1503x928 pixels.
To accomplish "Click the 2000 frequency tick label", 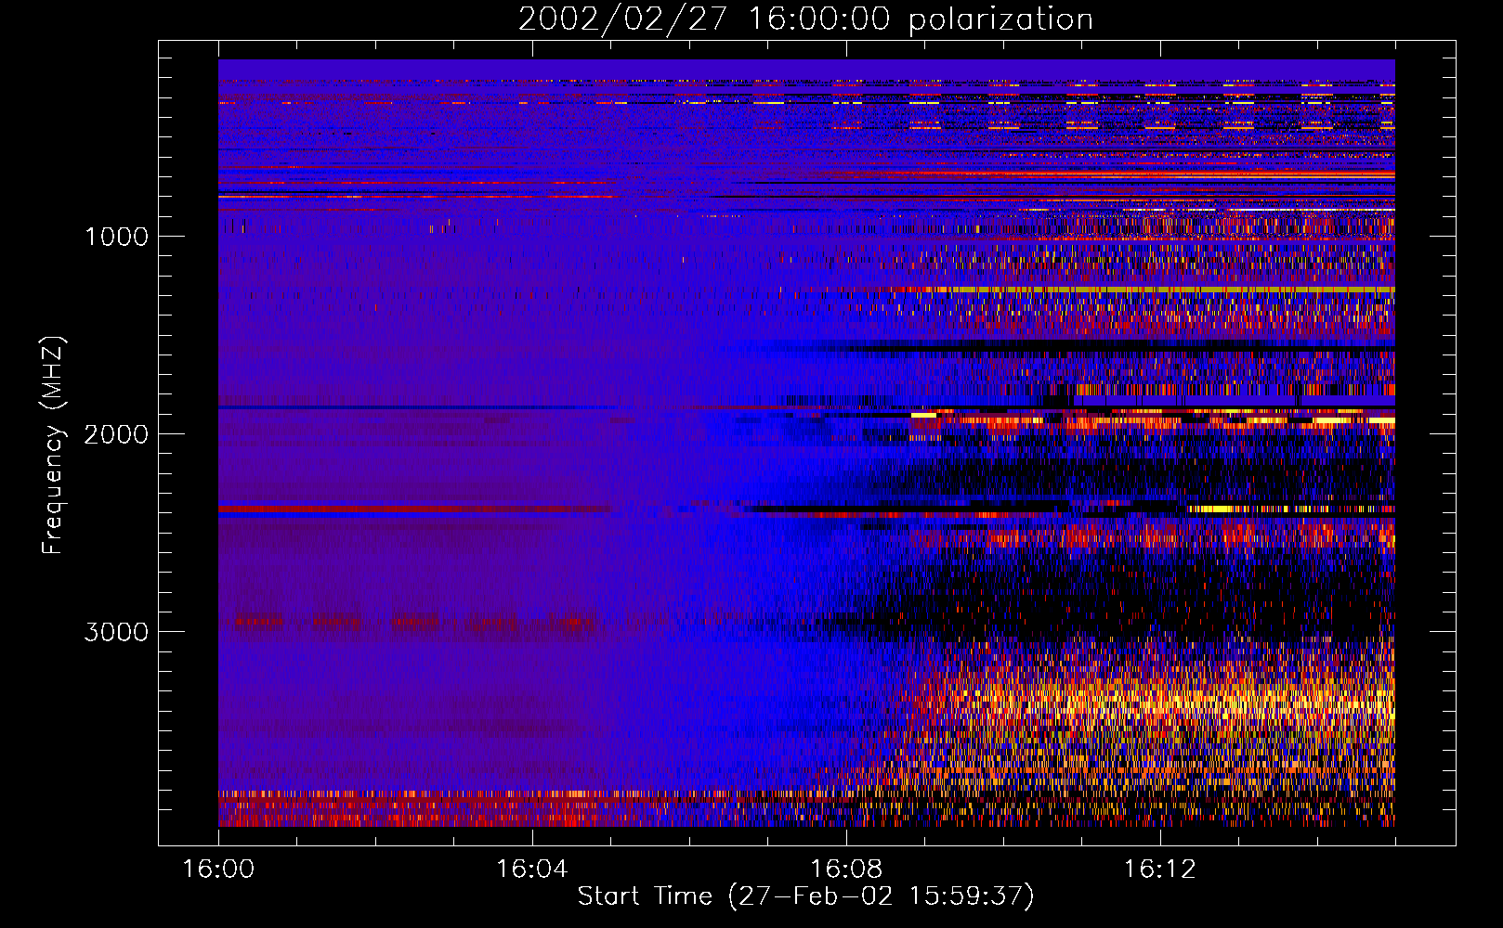I will click(x=116, y=434).
